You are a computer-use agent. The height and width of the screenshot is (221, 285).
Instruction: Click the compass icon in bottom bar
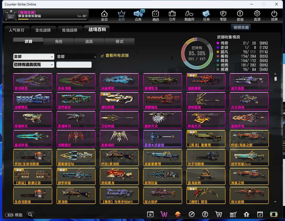(x=192, y=214)
